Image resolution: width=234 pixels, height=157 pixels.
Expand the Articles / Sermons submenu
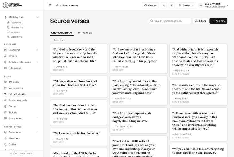tap(38, 62)
